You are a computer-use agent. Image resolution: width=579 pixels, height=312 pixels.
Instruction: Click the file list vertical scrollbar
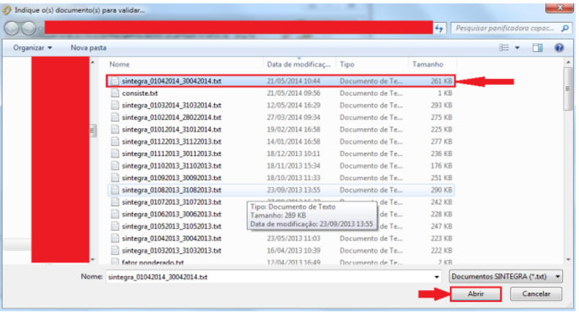[567, 146]
